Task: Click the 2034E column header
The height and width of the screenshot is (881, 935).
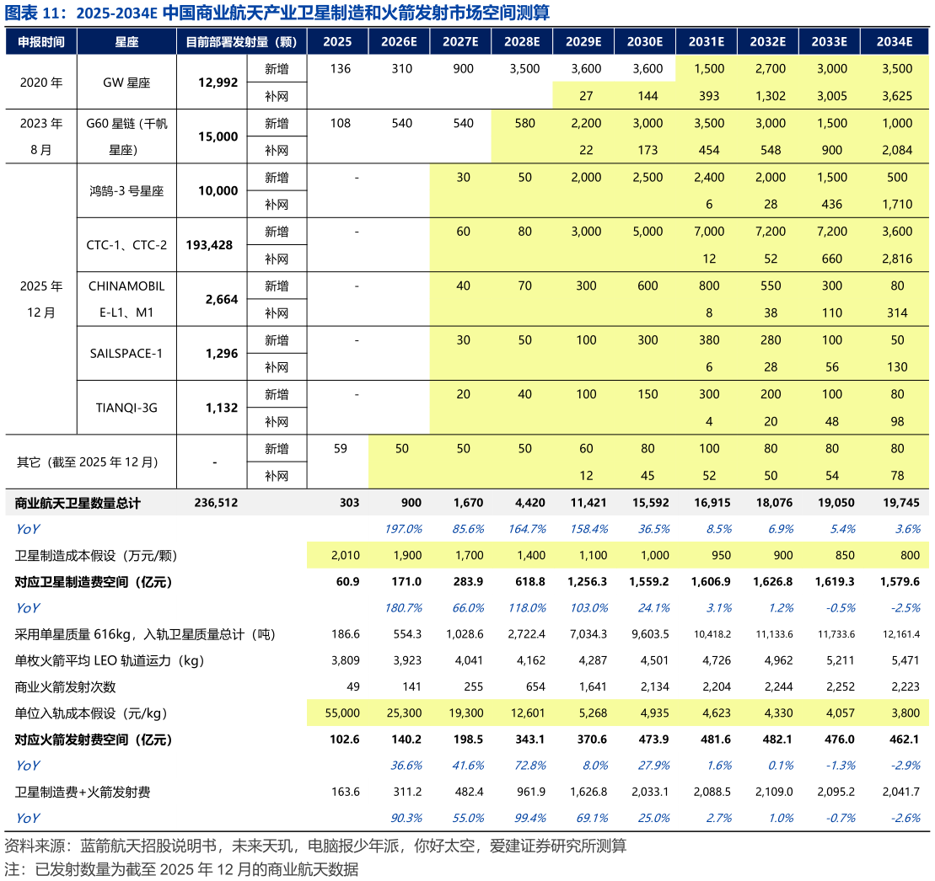Action: pyautogui.click(x=894, y=41)
